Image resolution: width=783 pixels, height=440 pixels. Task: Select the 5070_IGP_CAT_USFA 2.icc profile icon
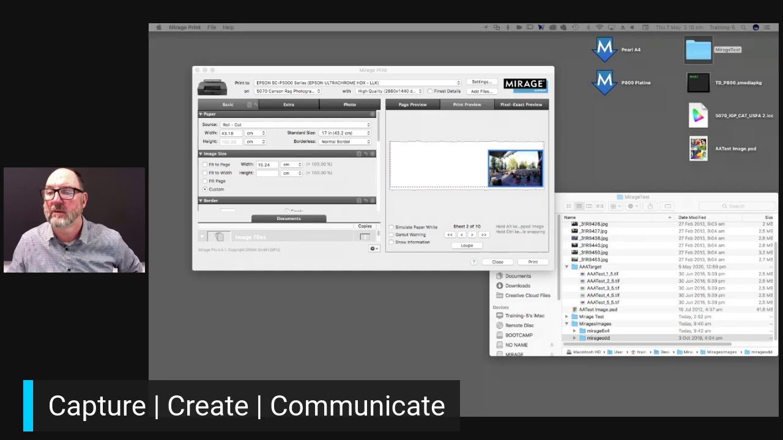(x=698, y=116)
